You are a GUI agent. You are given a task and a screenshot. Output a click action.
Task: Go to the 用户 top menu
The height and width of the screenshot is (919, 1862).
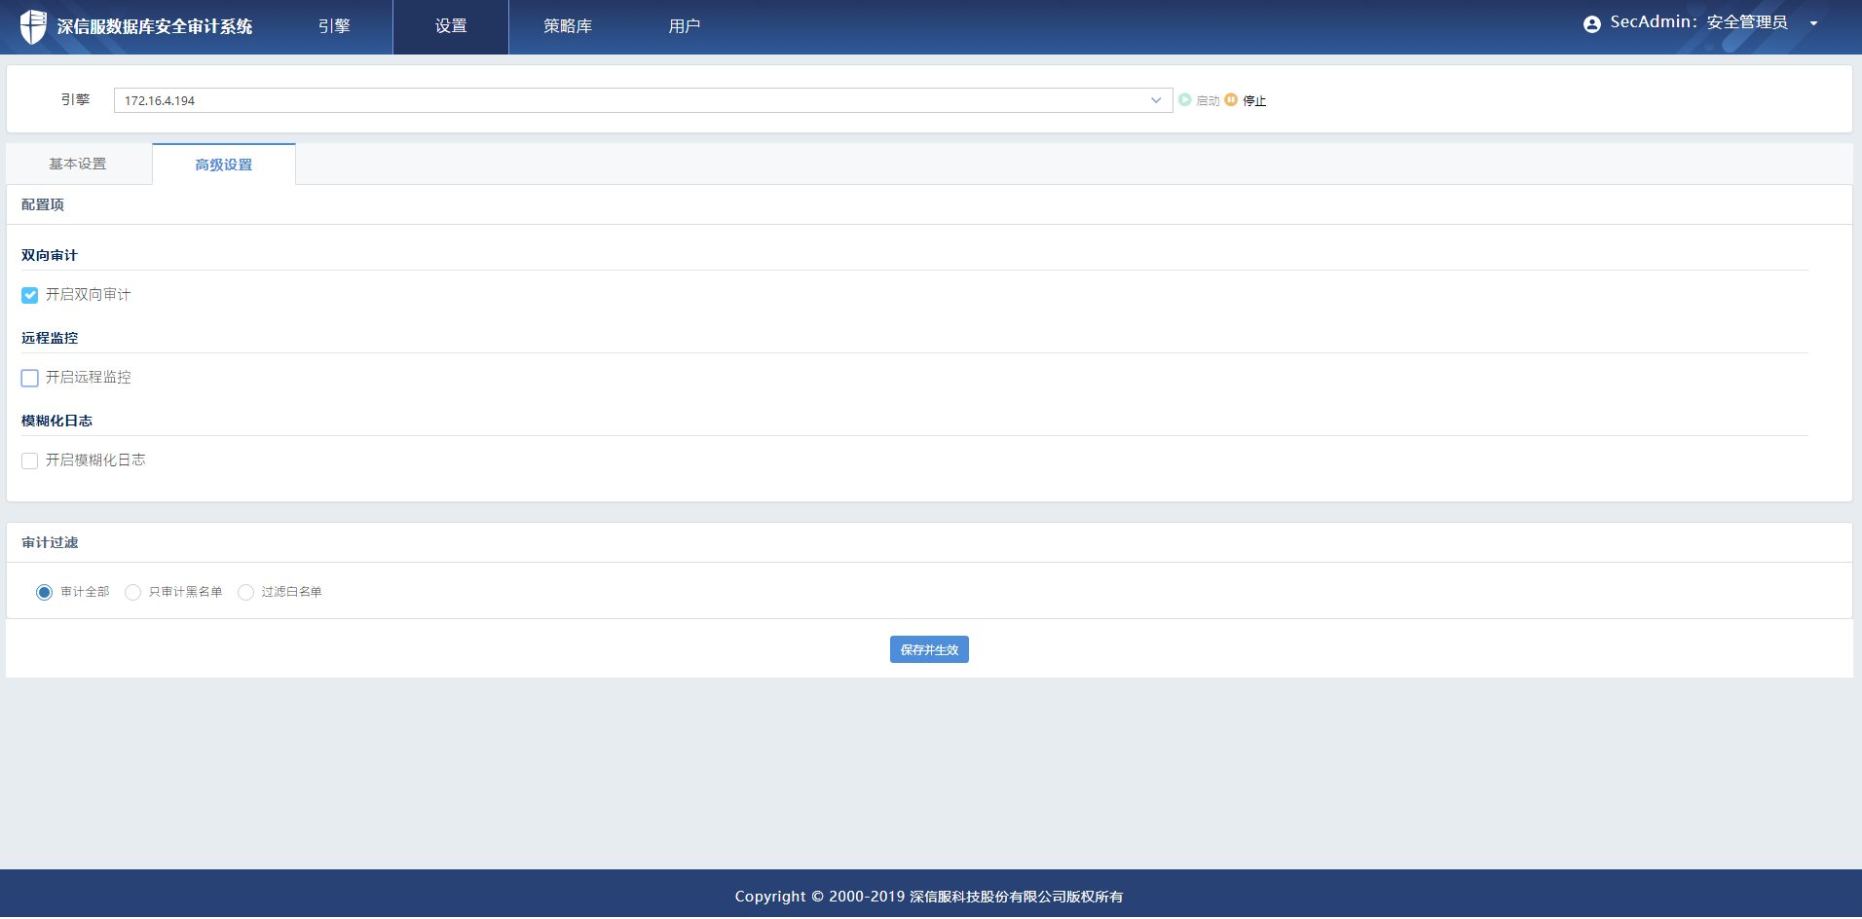pyautogui.click(x=685, y=26)
